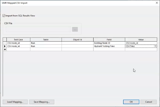Click the CSV File path field
Image resolution: width=160 pixels, height=107 pixels.
coord(38,29)
